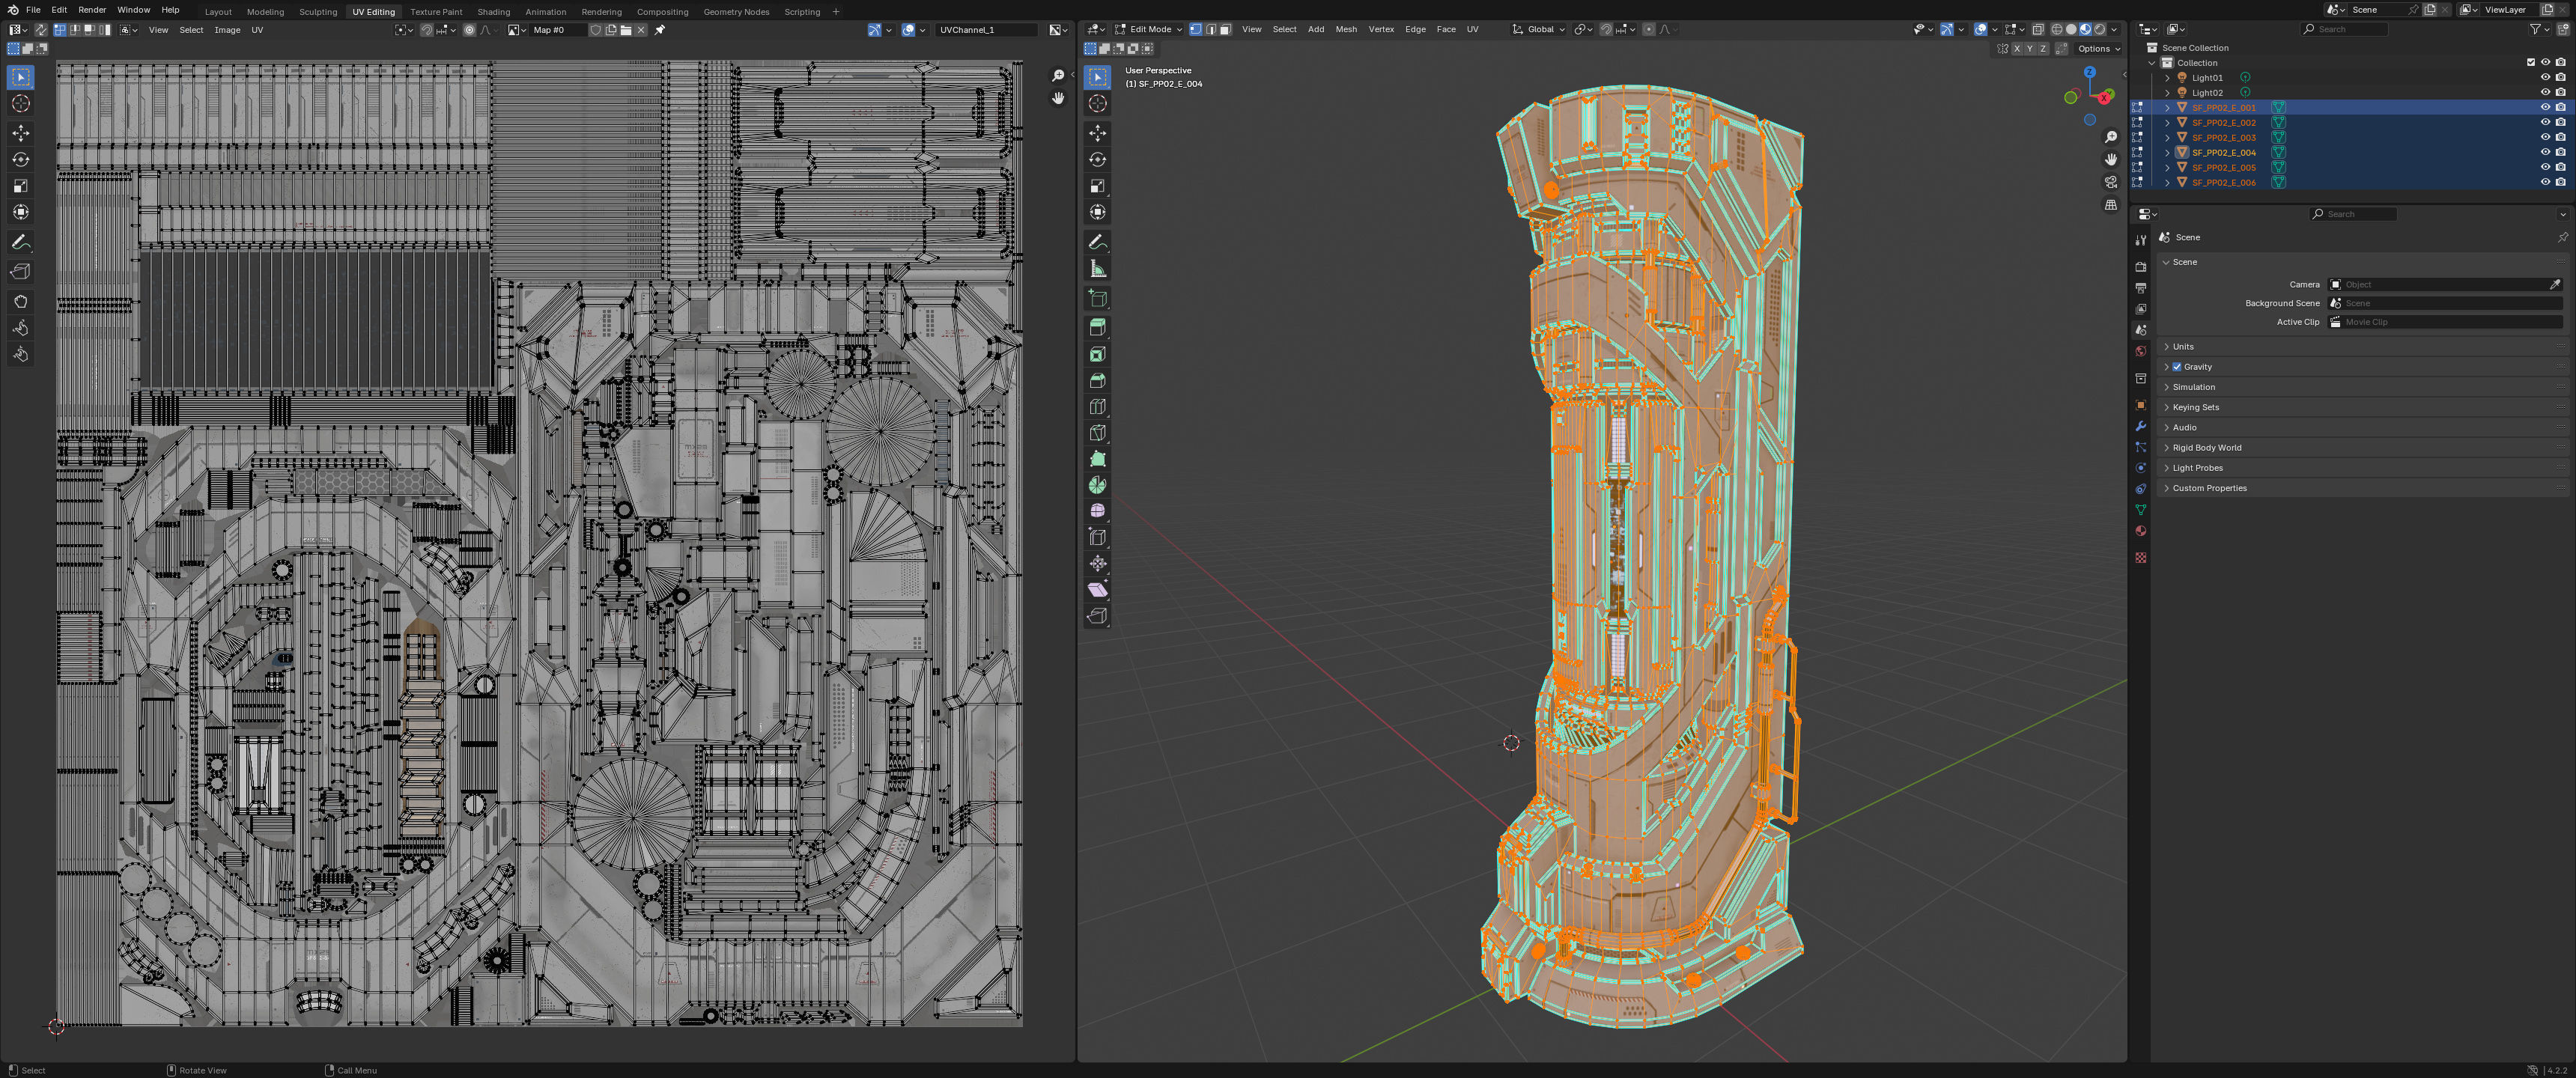
Task: Select SF_PP02_E_005 in the outliner
Action: (x=2223, y=167)
